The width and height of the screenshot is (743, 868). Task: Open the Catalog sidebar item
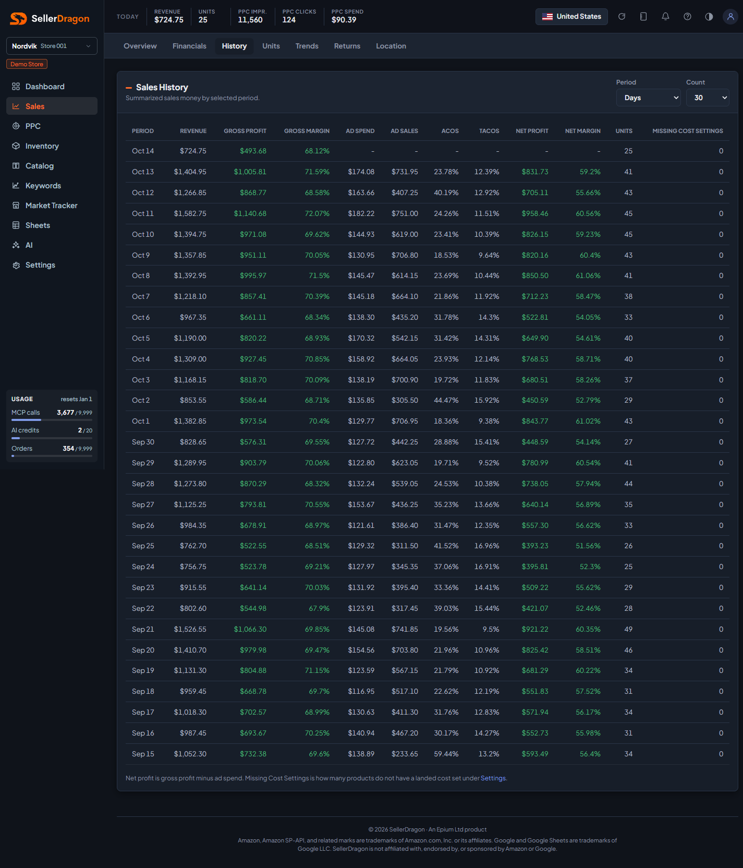(52, 166)
